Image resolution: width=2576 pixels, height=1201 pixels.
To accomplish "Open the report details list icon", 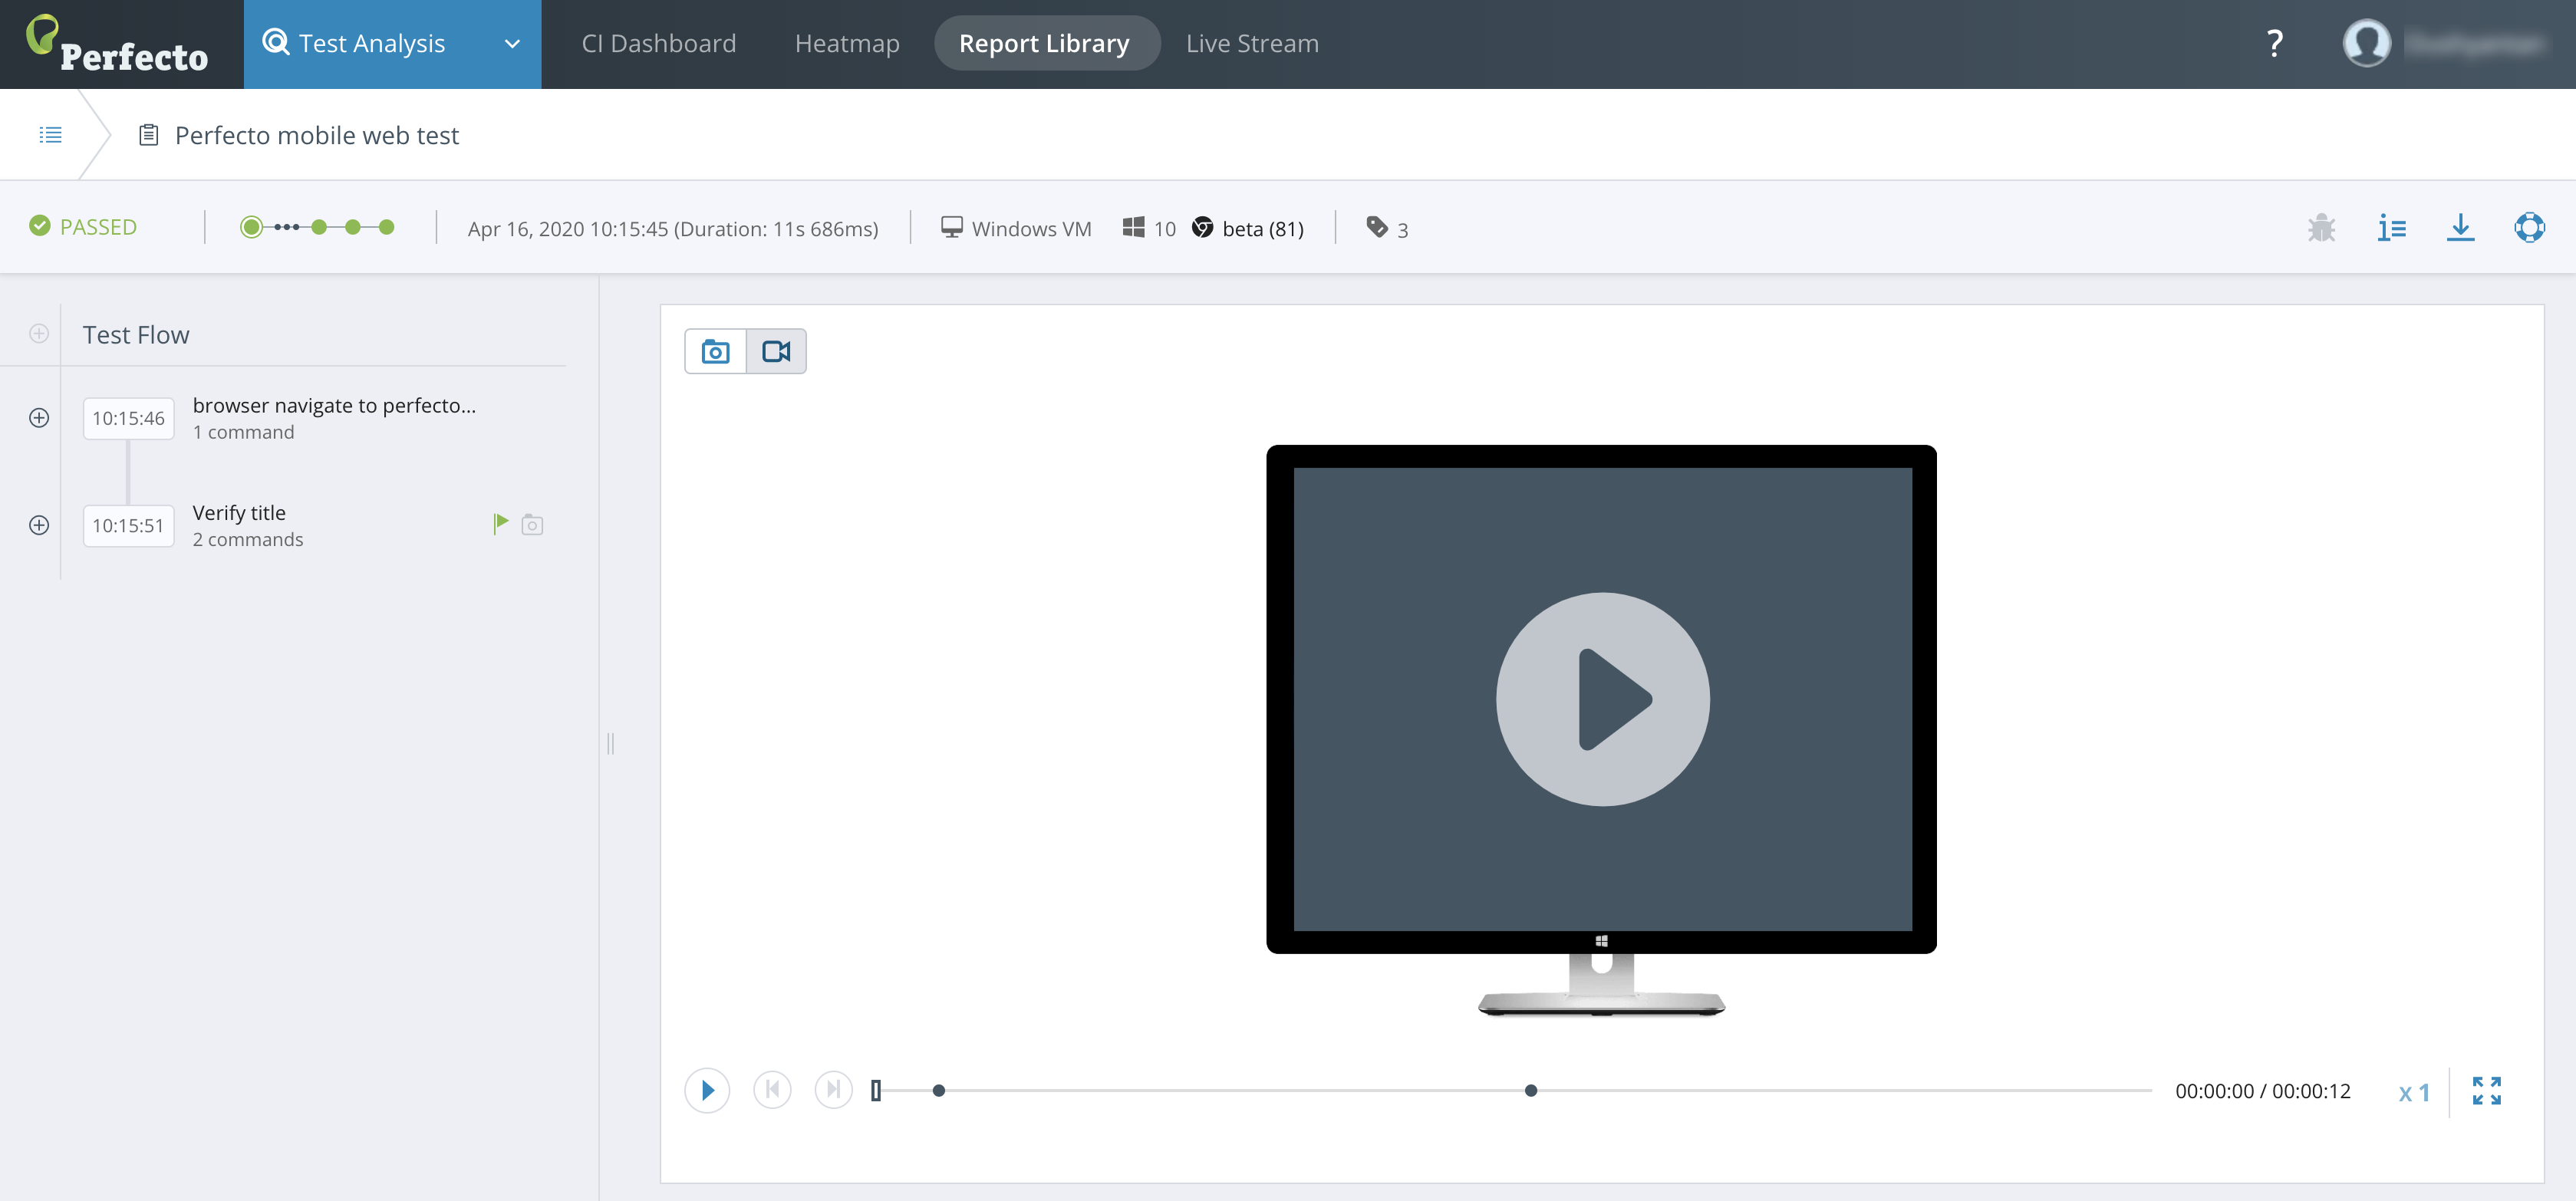I will tap(2391, 228).
